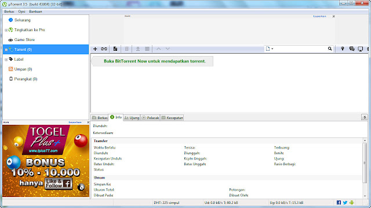Collapse details pane with corner arrow button

click(365, 117)
